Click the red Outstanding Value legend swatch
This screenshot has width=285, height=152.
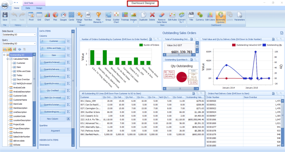coord(234,45)
